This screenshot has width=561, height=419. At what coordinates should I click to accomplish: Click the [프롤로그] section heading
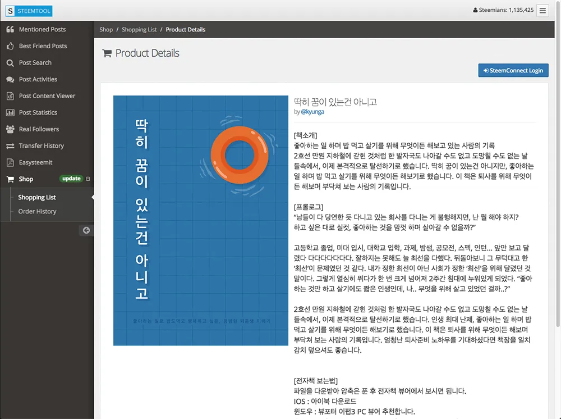point(309,207)
